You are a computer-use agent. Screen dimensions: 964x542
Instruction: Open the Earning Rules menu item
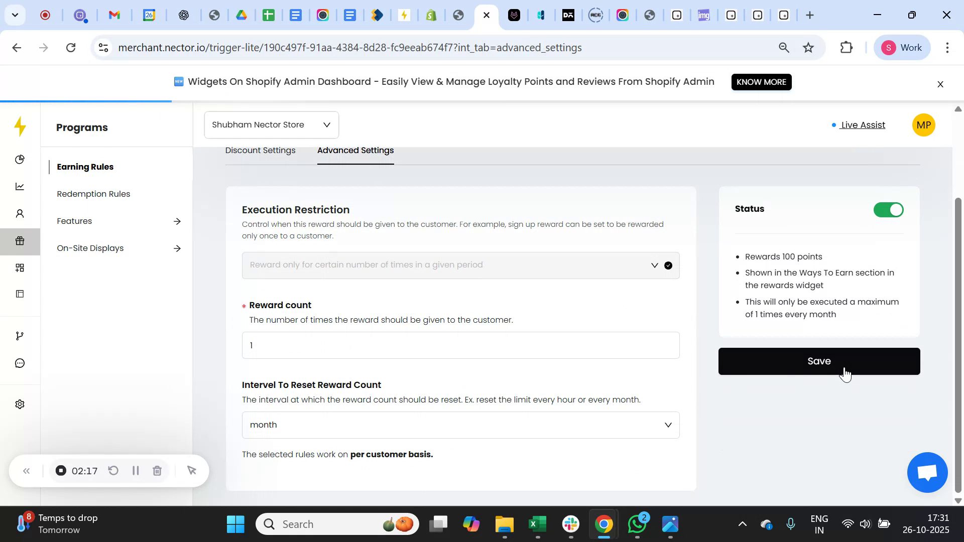coord(85,167)
